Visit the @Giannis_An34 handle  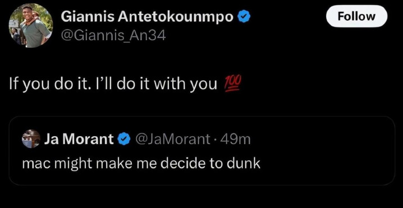(113, 36)
